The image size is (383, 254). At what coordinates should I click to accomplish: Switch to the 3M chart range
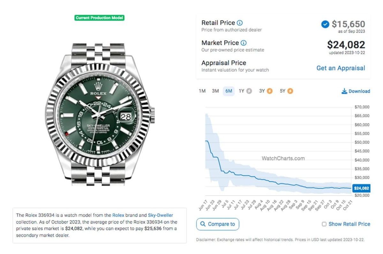215,91
